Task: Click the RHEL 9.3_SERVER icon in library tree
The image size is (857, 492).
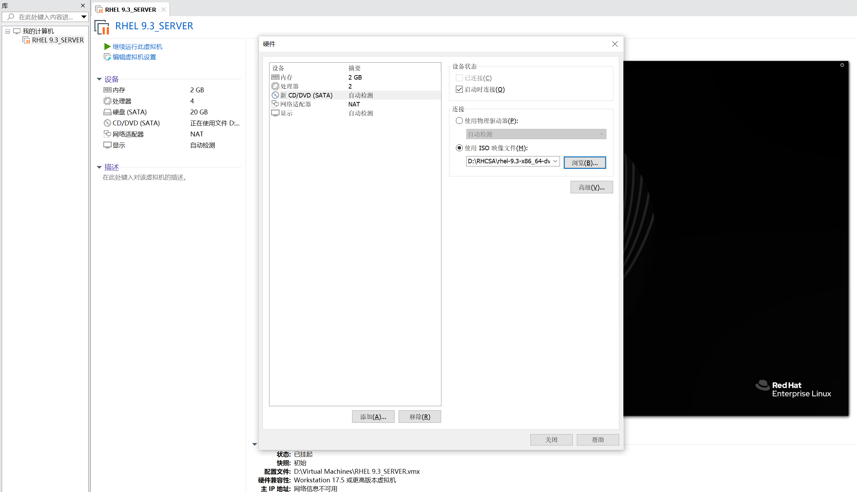Action: (x=26, y=40)
